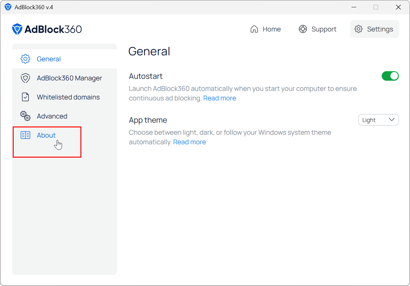Screen dimensions: 410x286
Task: Click the General page heading
Action: (149, 51)
